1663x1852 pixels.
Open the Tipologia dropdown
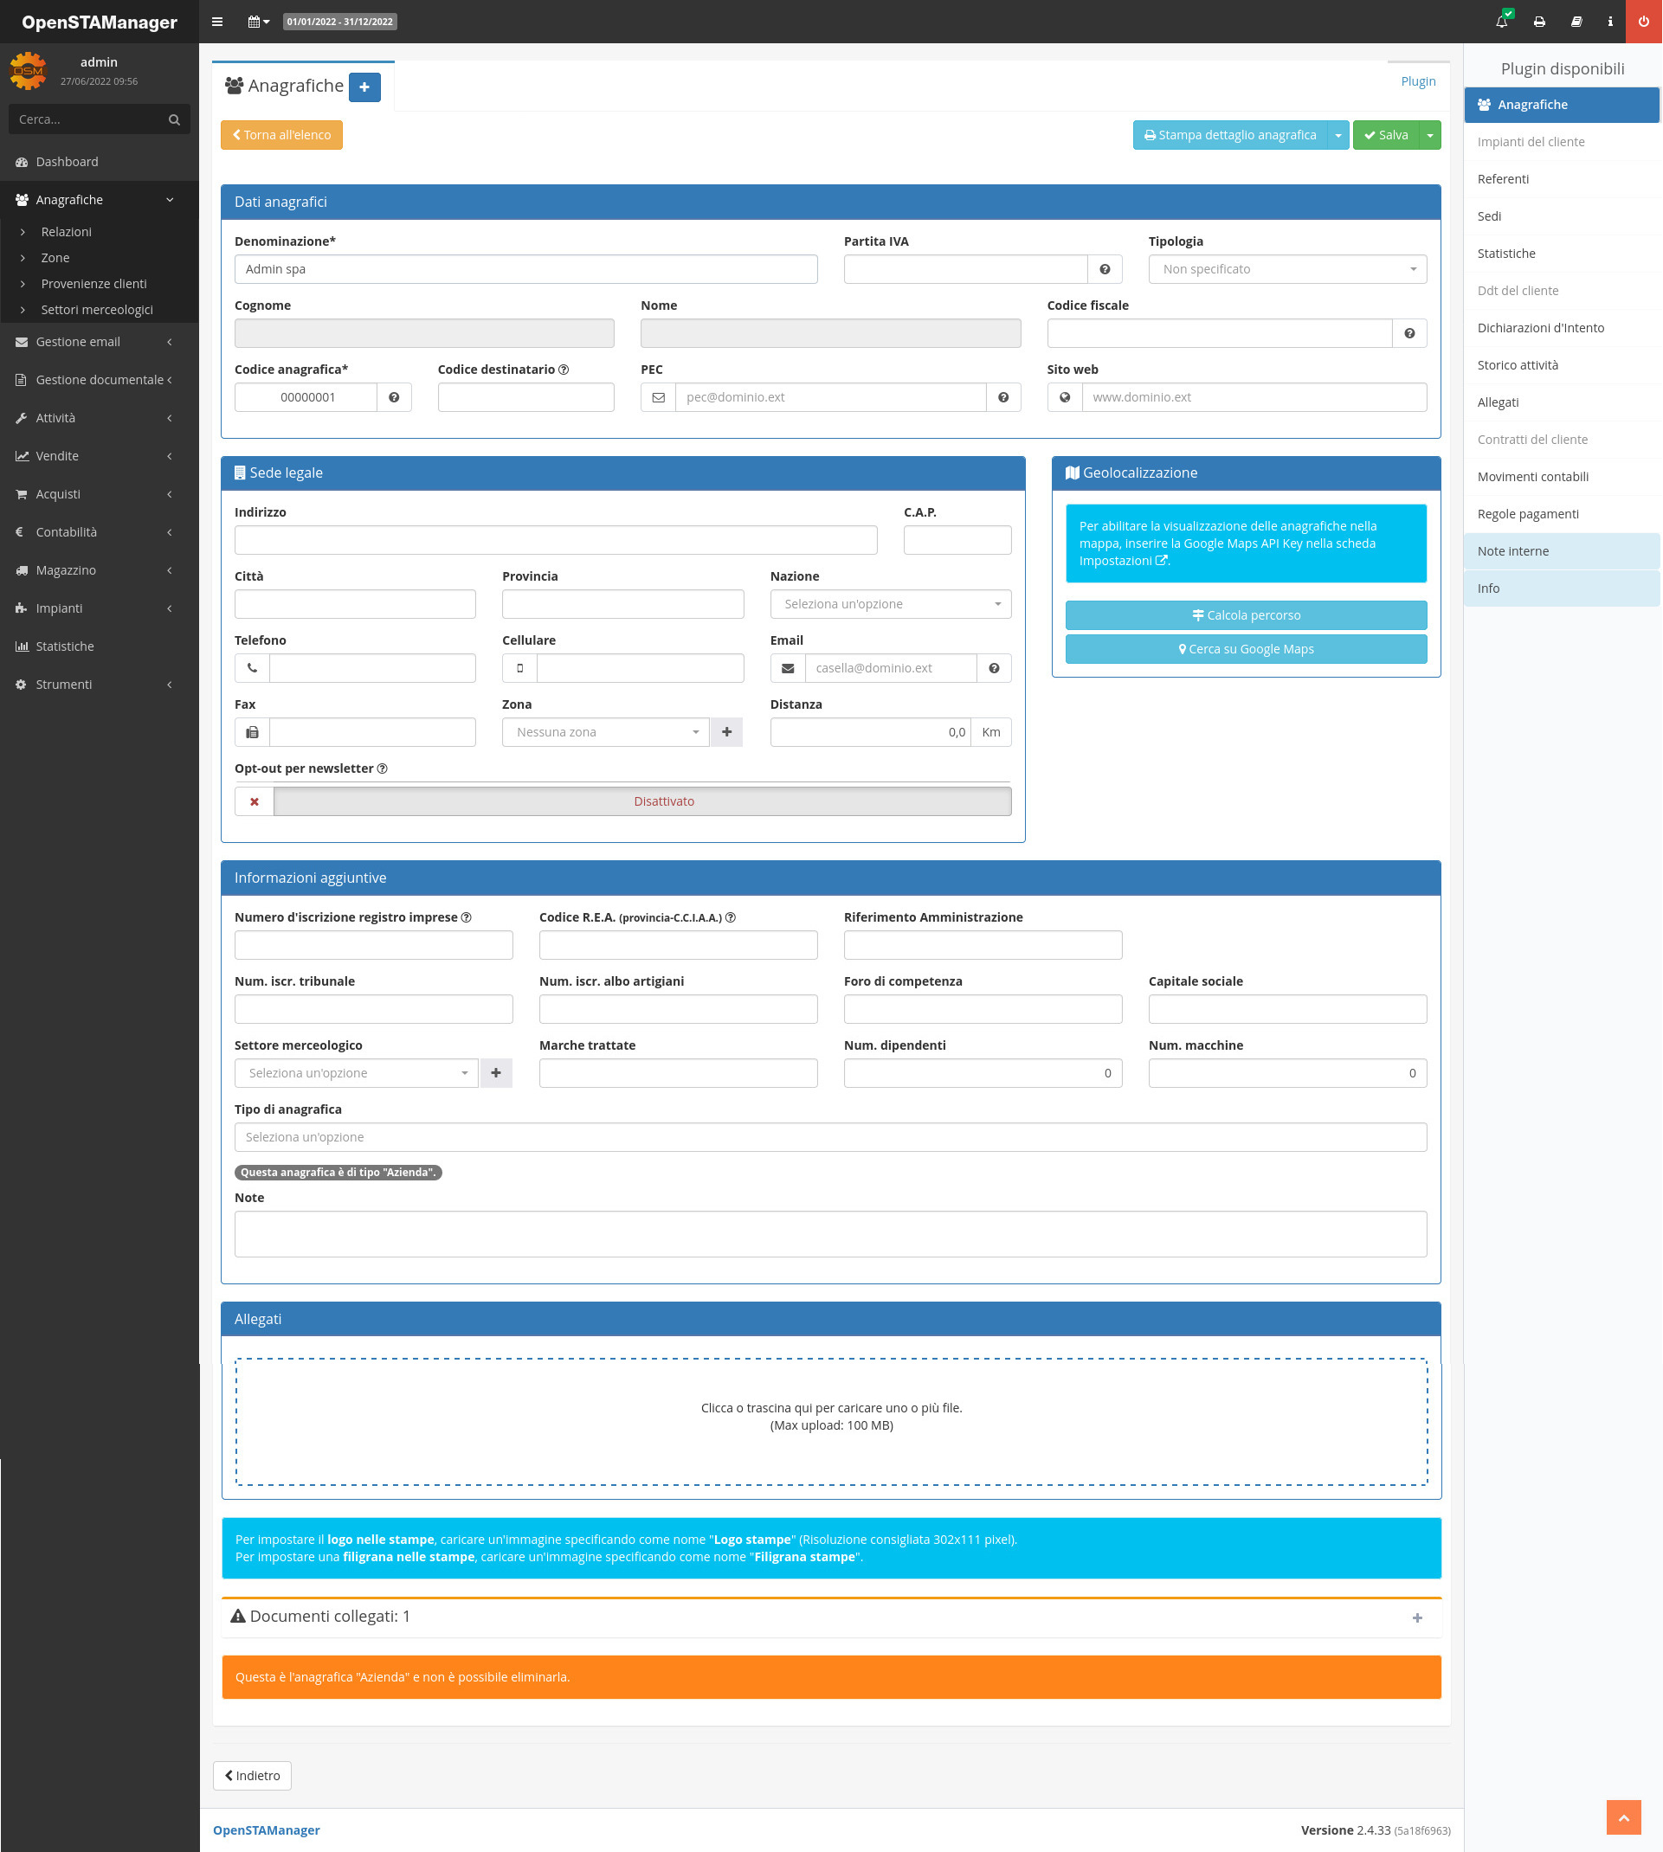tap(1286, 269)
